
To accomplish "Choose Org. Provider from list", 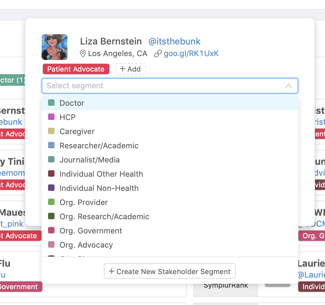I will pyautogui.click(x=170, y=202).
